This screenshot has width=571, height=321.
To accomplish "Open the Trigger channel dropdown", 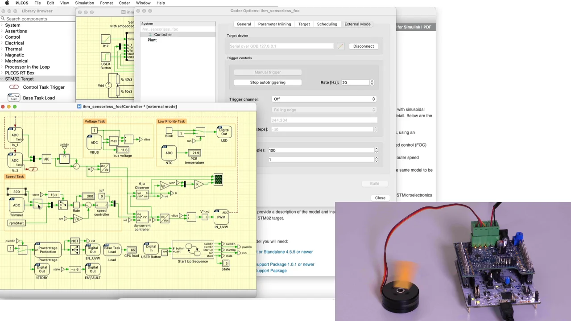I will point(324,99).
